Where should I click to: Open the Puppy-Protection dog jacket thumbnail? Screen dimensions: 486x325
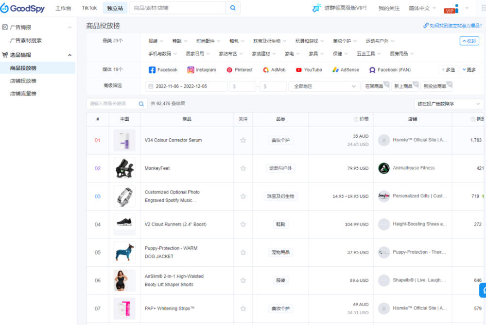tap(124, 253)
